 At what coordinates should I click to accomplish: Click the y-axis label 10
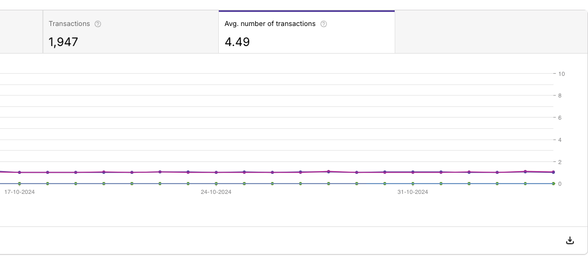click(561, 74)
